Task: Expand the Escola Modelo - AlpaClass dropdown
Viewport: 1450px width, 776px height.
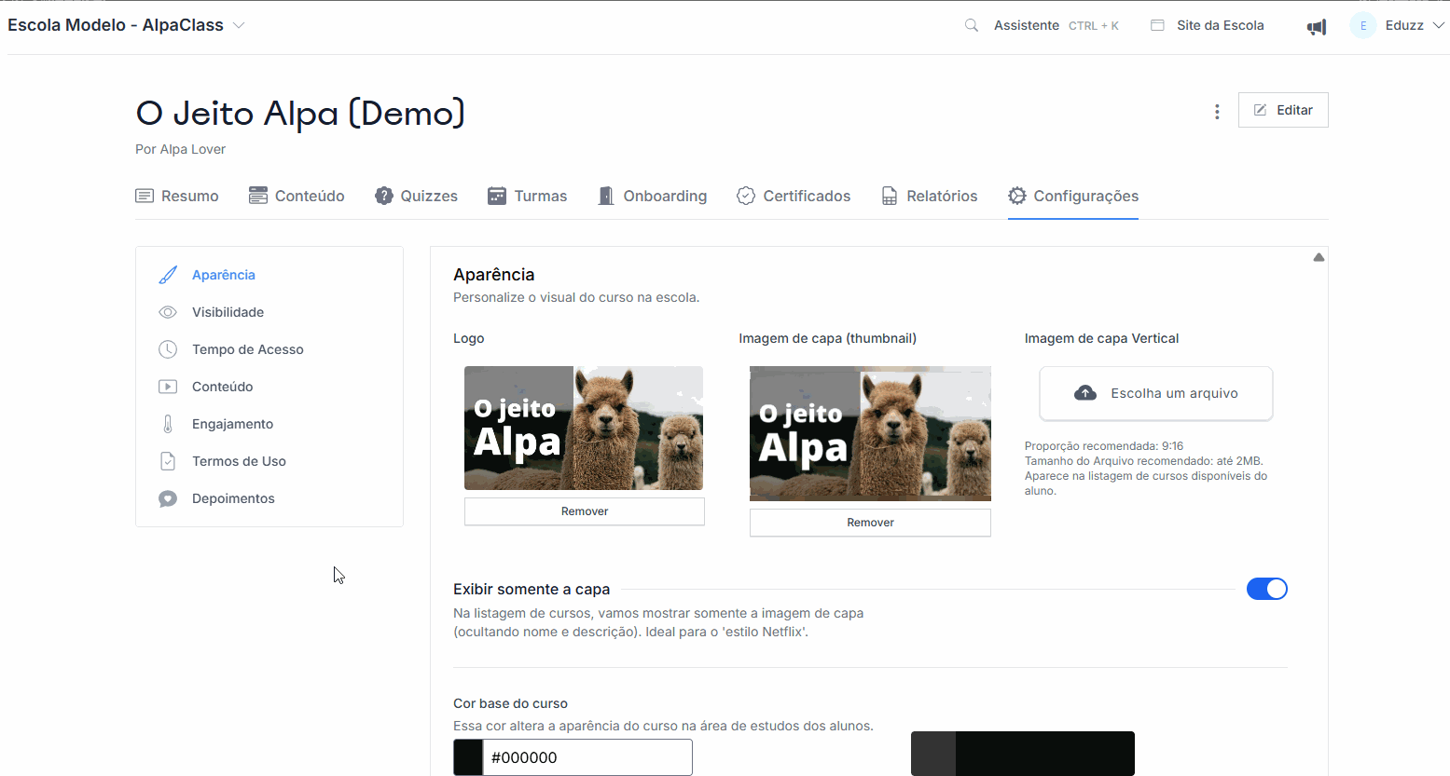Action: [239, 25]
